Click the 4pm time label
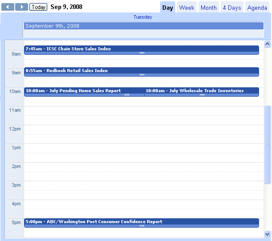 [x=16, y=204]
